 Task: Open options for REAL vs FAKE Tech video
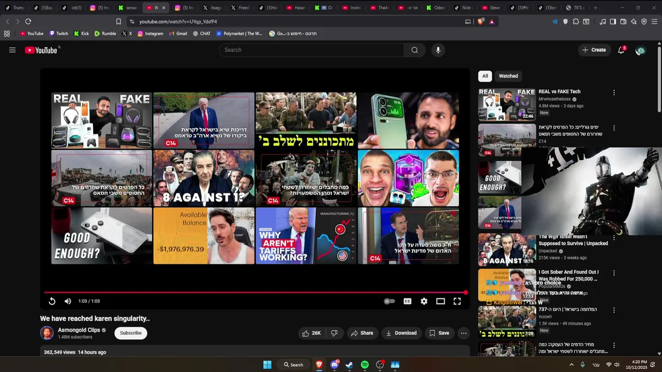pyautogui.click(x=614, y=92)
